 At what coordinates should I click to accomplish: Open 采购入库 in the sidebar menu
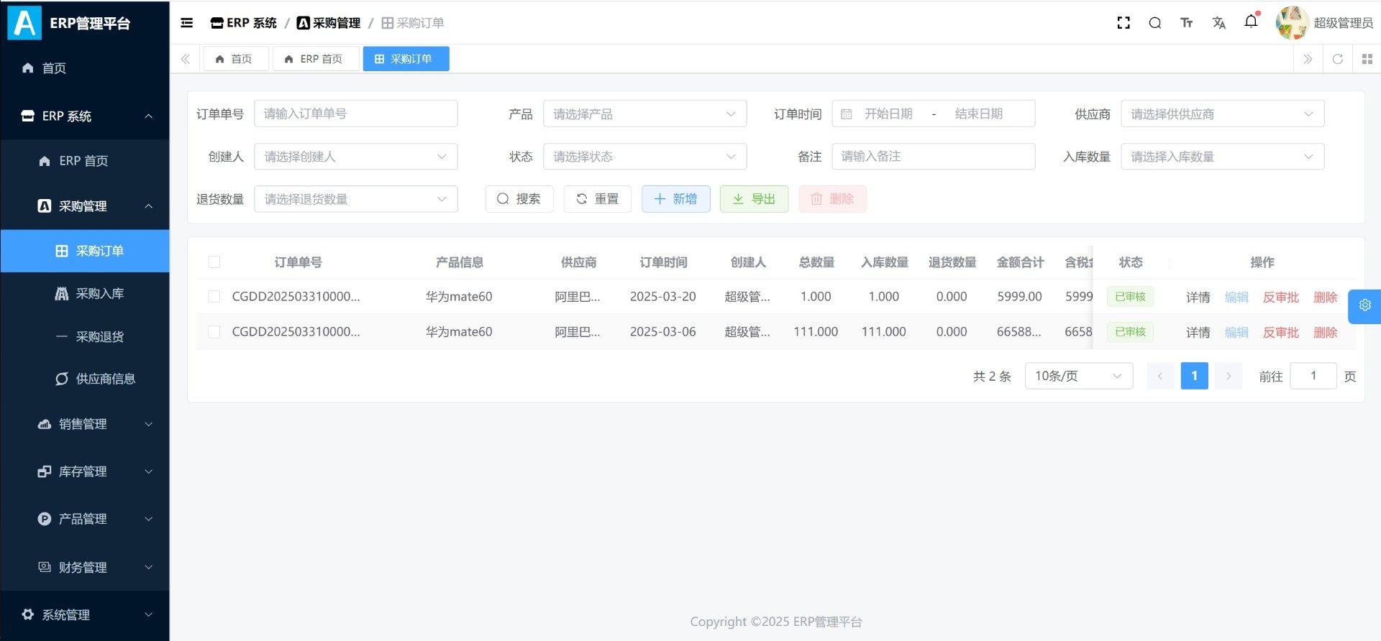(99, 293)
